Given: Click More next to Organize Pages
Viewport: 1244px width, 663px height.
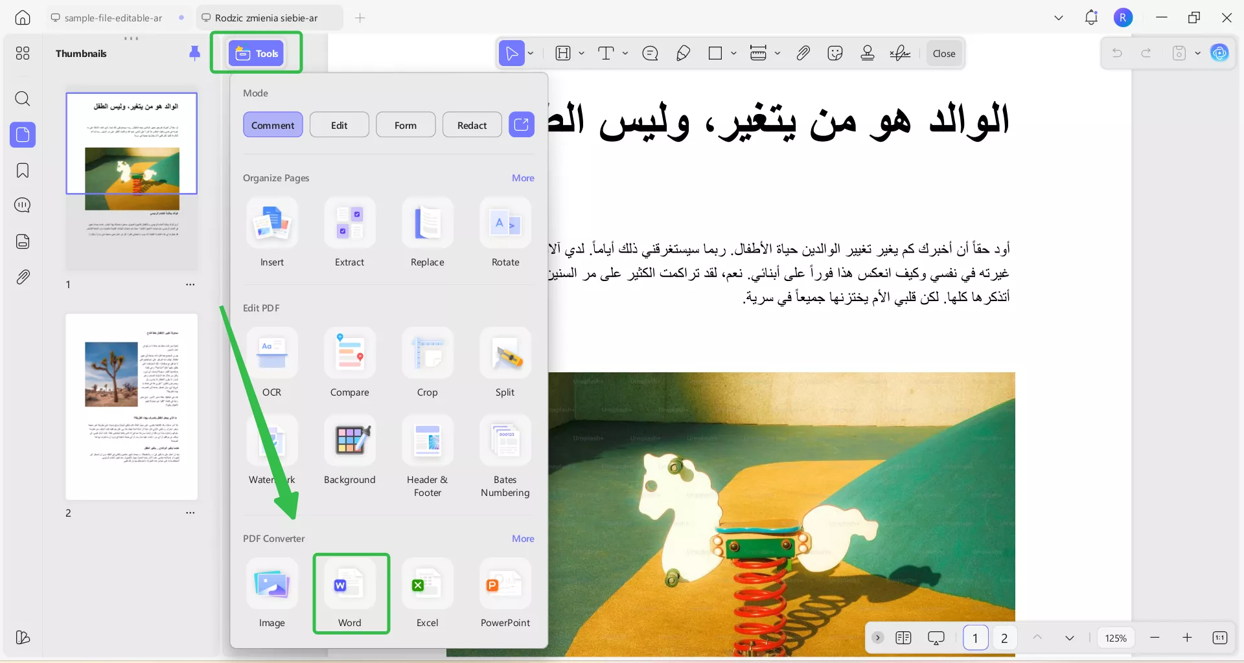Looking at the screenshot, I should pos(522,177).
